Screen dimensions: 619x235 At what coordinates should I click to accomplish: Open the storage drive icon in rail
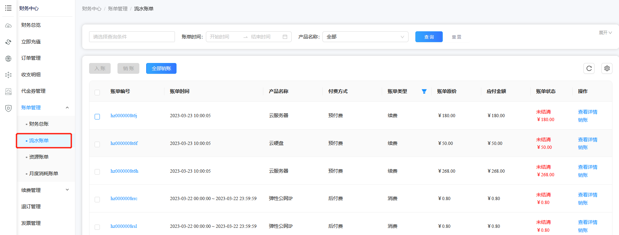pos(8,92)
